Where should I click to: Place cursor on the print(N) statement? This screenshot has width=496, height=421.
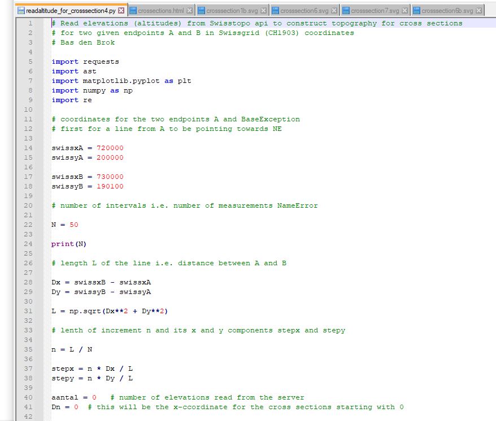[69, 244]
